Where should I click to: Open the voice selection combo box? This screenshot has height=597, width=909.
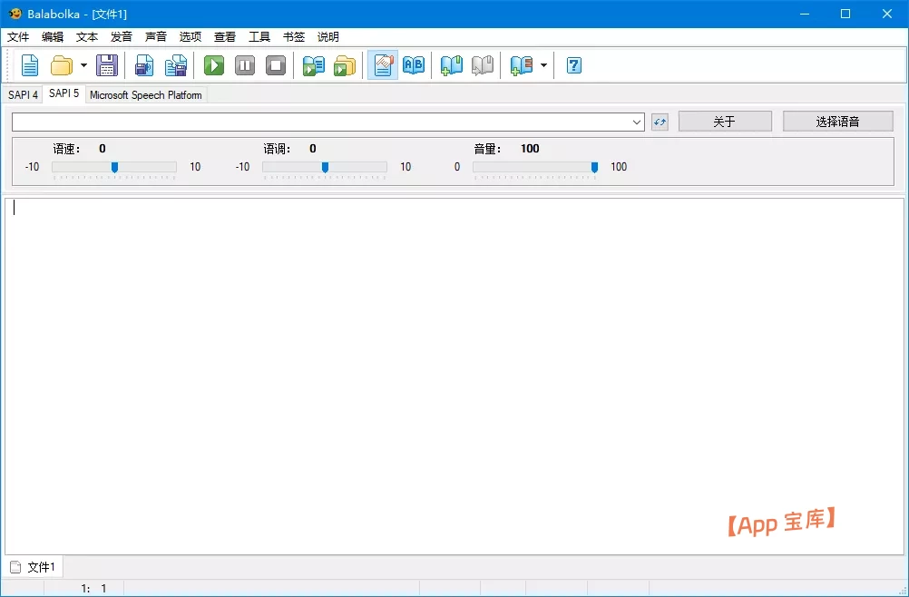pyautogui.click(x=327, y=122)
